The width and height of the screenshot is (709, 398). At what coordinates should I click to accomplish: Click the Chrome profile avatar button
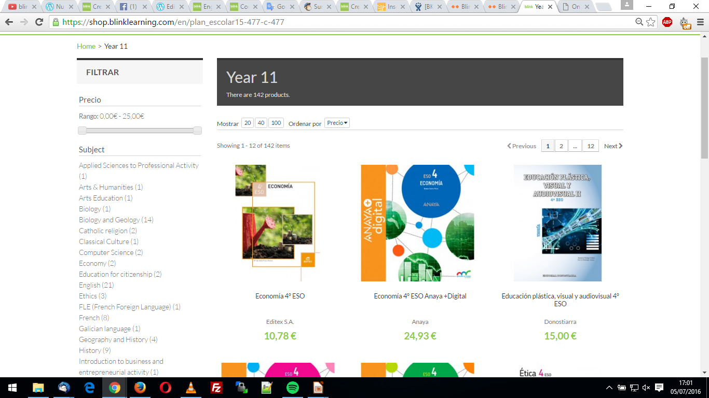click(x=626, y=5)
